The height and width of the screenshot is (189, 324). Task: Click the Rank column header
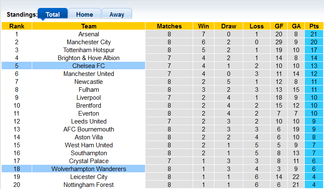(x=17, y=26)
